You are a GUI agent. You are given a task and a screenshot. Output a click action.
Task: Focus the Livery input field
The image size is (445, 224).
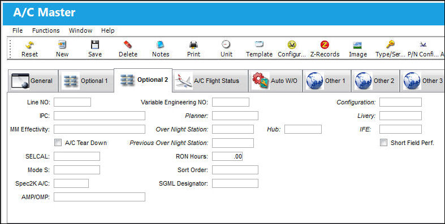point(400,116)
